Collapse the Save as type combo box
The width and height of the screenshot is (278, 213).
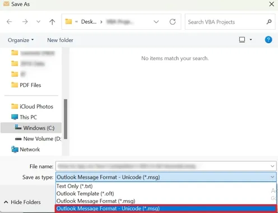[272, 177]
